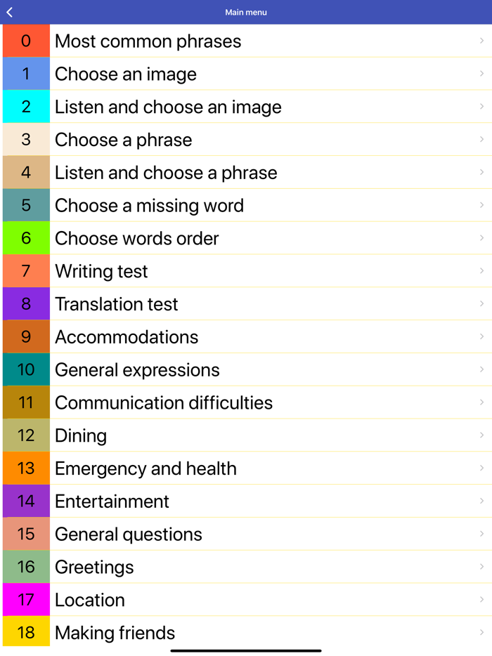Screen dimensions: 492x656
Task: Tap the purple number 14 tile
Action: pyautogui.click(x=26, y=501)
